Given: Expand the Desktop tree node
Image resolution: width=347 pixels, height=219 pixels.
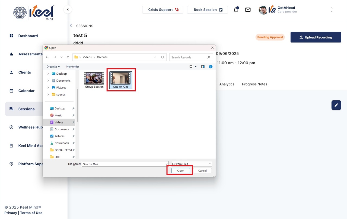Looking at the screenshot, I should click(48, 74).
